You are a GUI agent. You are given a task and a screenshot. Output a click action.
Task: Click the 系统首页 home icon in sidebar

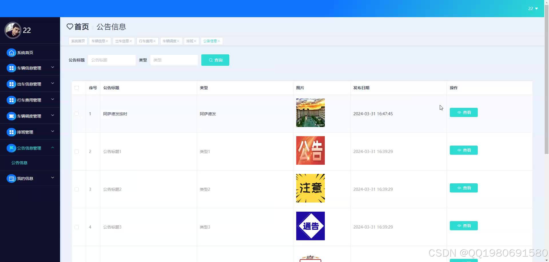click(11, 53)
